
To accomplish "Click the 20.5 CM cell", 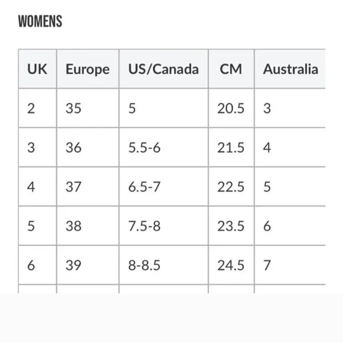I will coord(231,108).
